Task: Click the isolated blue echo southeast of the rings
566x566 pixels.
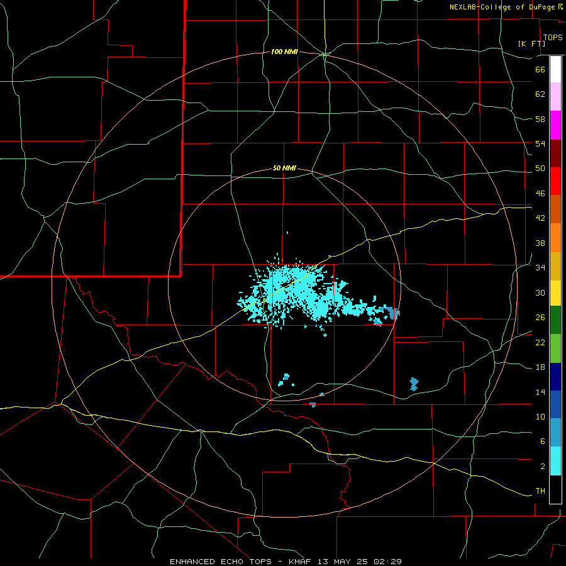Action: click(x=414, y=384)
